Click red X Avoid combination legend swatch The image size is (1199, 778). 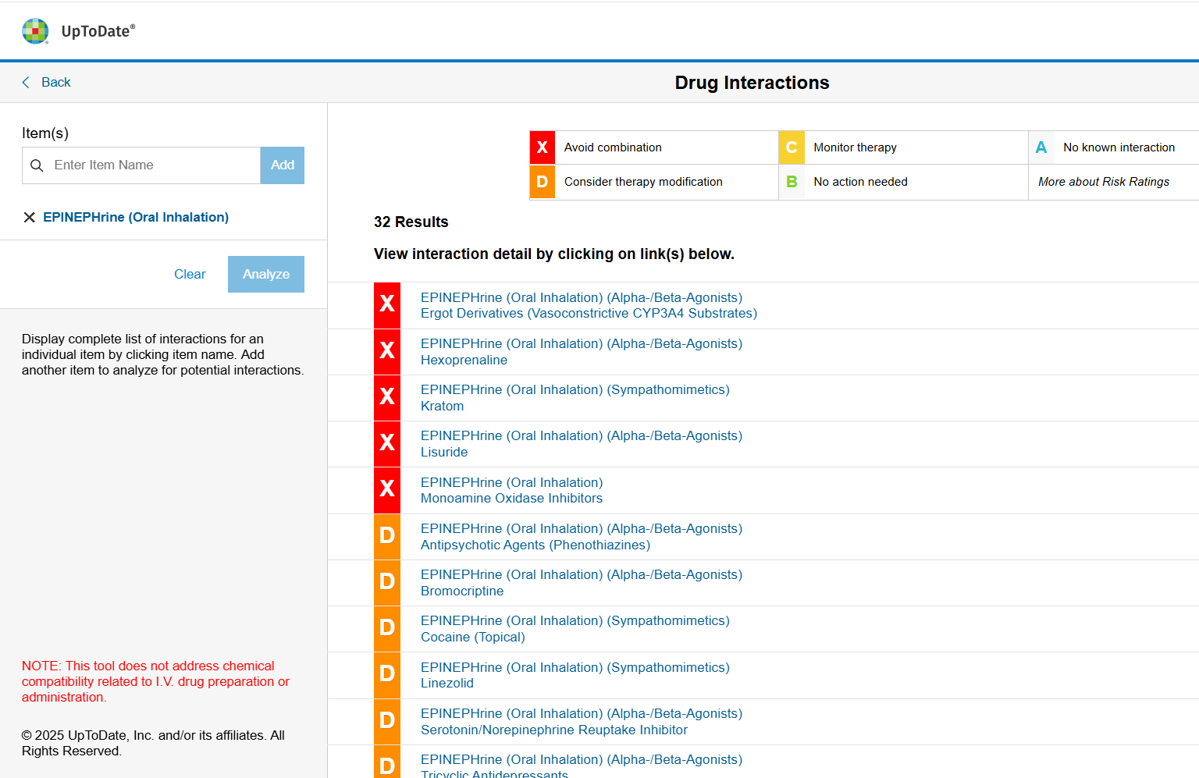click(x=543, y=147)
